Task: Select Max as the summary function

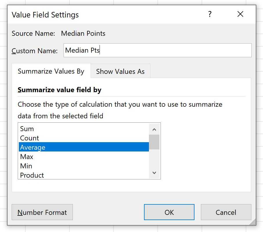Action: (x=27, y=157)
